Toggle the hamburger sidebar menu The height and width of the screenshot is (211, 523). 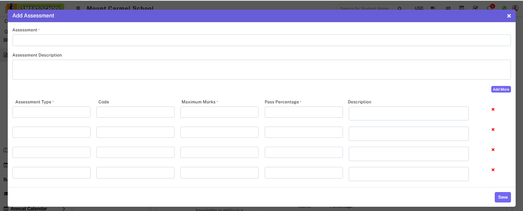click(78, 8)
